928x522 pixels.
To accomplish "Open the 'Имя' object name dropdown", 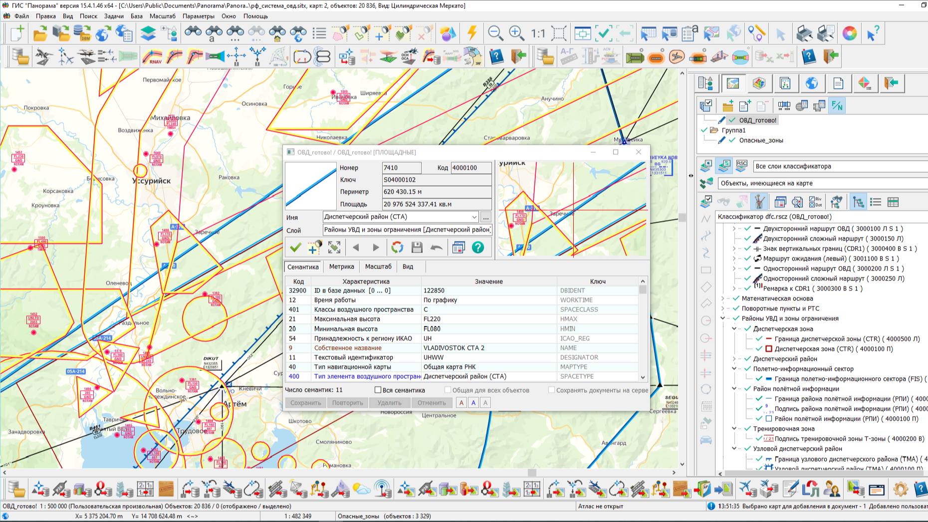I will point(474,217).
